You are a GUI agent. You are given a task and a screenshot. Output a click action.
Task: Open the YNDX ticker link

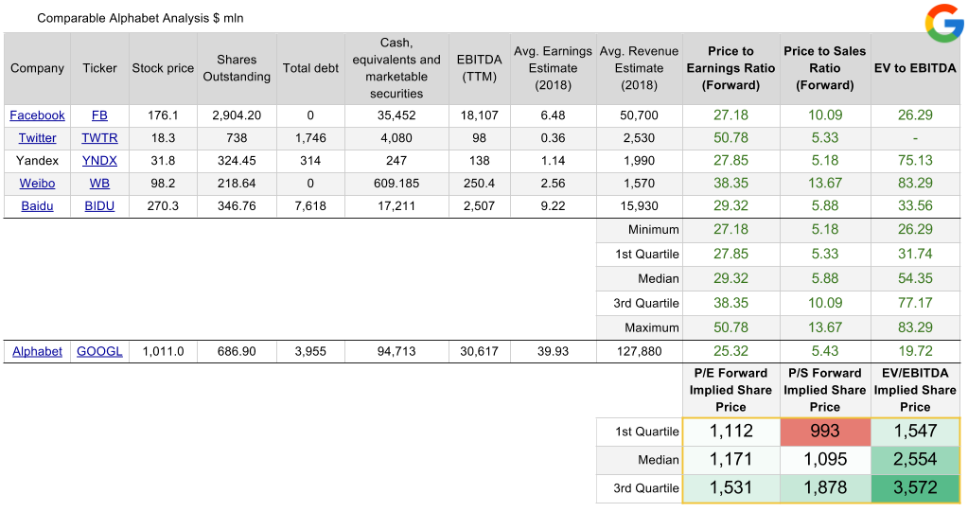pos(99,161)
